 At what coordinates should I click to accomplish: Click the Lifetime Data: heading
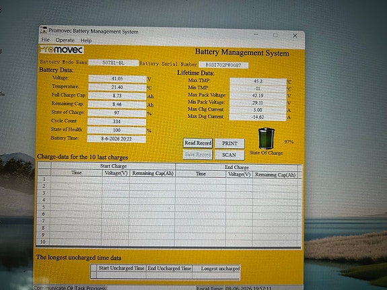click(196, 73)
